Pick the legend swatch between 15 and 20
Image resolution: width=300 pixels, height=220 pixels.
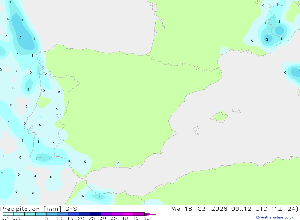74,214
